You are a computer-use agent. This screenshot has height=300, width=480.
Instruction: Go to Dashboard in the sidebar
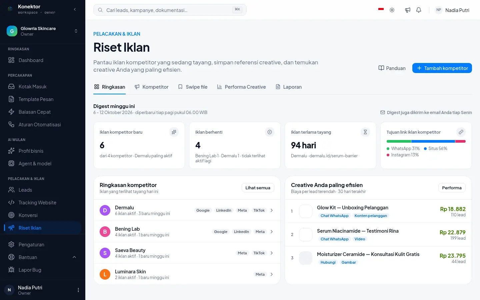[x=43, y=60]
